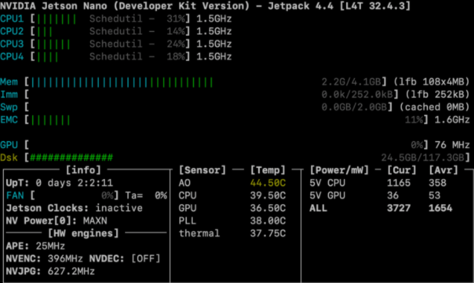Viewport: 474px width, 283px height.
Task: Click the lfb 108x4MB text
Action: pyautogui.click(x=432, y=82)
